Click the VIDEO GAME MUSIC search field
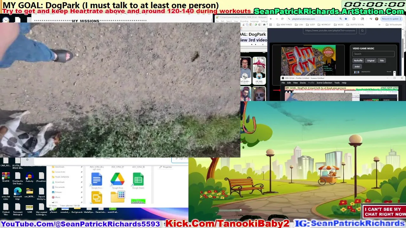This screenshot has height=228, width=406. tap(373, 54)
